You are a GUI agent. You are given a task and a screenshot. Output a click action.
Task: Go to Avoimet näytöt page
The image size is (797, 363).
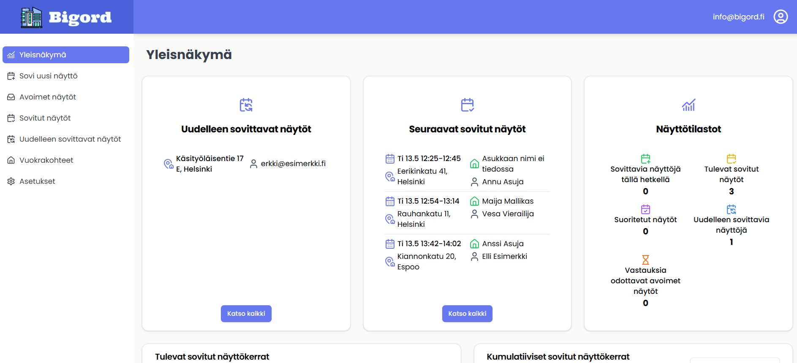[x=47, y=97]
